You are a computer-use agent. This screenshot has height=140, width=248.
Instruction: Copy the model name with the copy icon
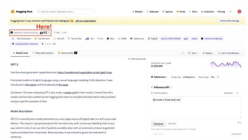[x=49, y=33]
